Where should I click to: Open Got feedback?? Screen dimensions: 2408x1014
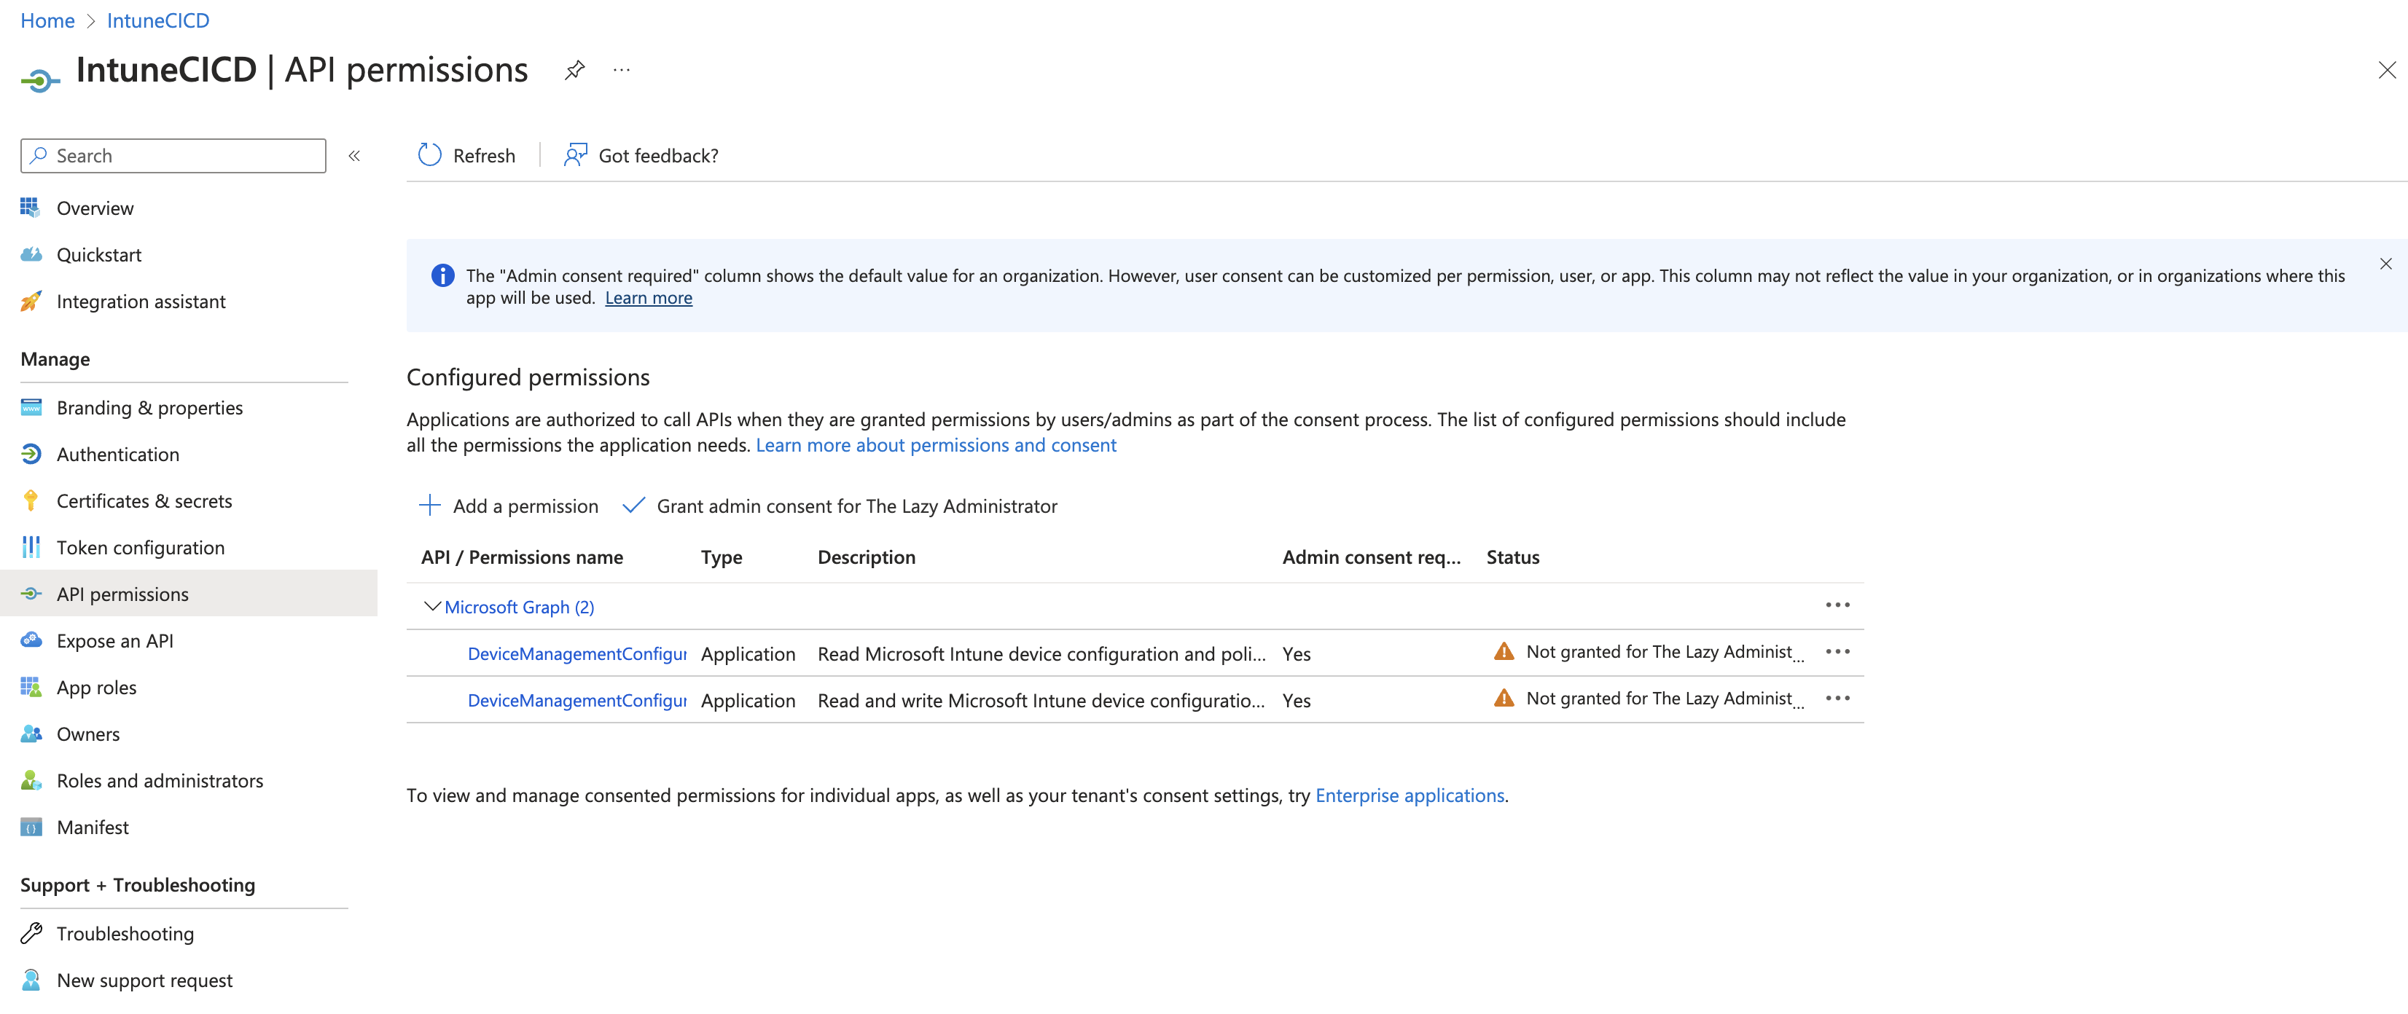641,155
